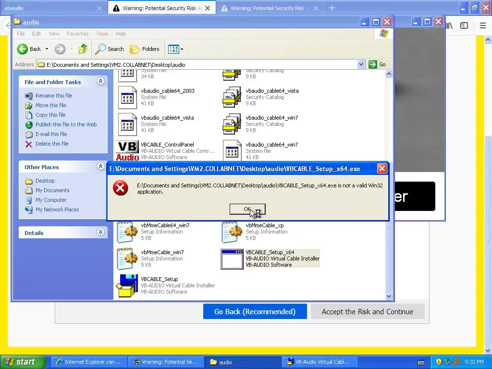
Task: Select the vbMmeCable_win7 setup information icon
Action: click(x=127, y=259)
